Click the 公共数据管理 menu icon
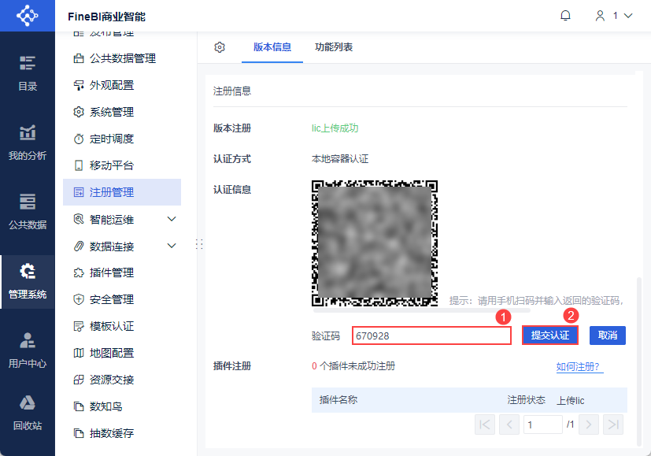651x456 pixels. [x=79, y=58]
